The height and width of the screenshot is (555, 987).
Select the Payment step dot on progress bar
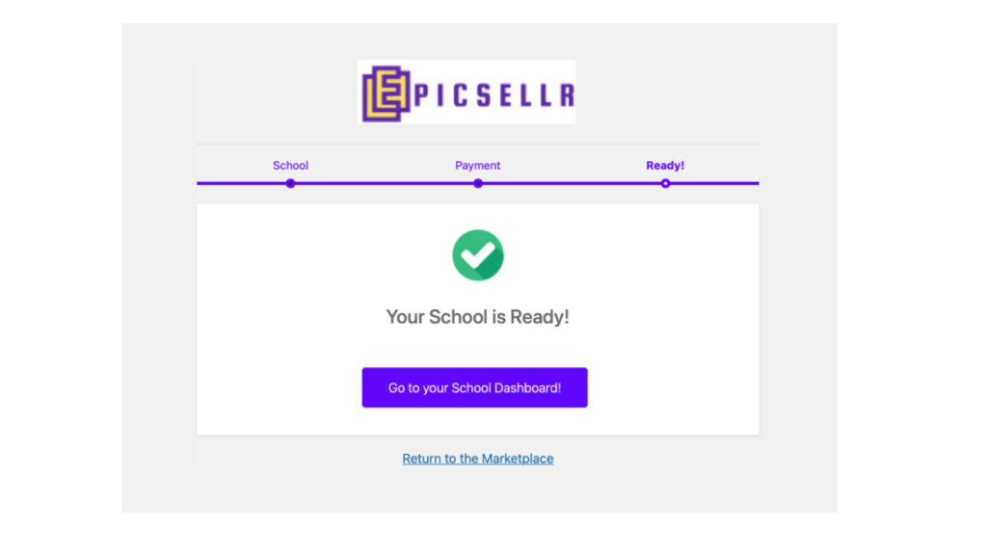pyautogui.click(x=478, y=184)
